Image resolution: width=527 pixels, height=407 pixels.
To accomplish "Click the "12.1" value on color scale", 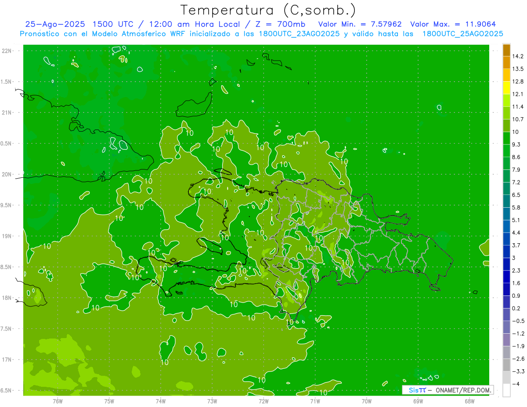I will [x=518, y=94].
